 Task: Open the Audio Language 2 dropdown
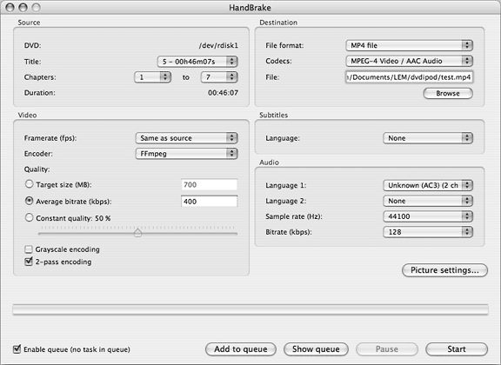[x=428, y=201]
